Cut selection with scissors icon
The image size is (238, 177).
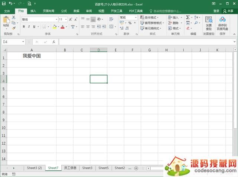pos(14,17)
